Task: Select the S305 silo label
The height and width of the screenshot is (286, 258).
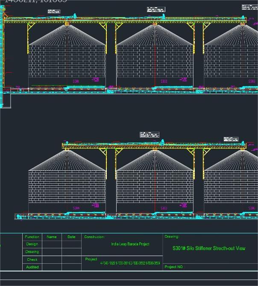Action: [164, 208]
